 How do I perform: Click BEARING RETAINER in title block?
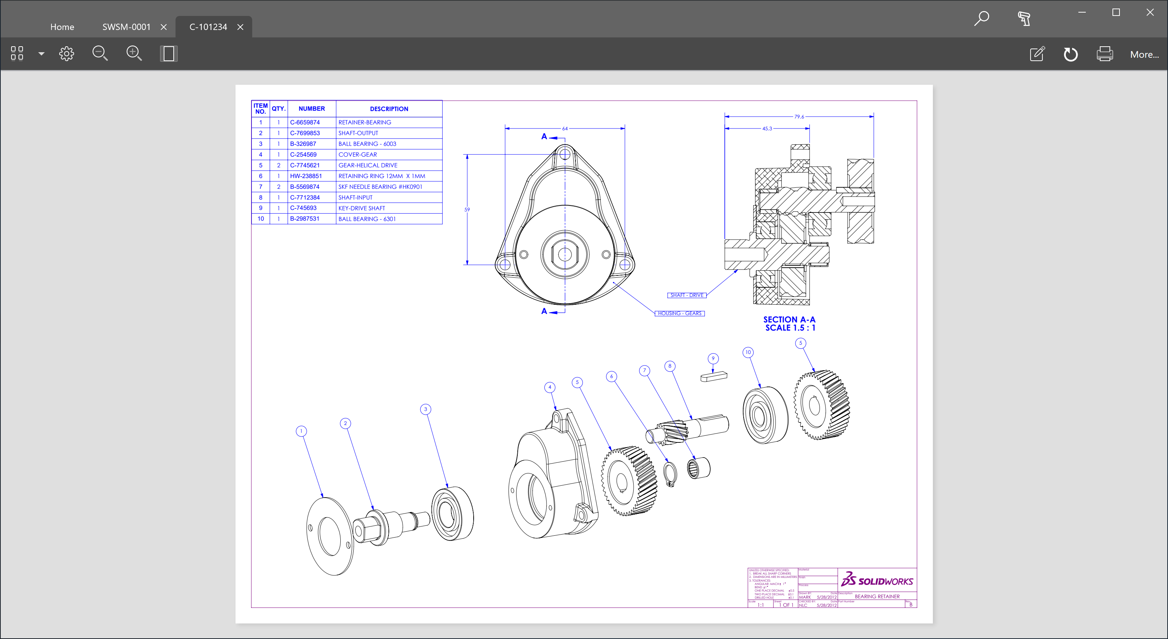pyautogui.click(x=877, y=597)
